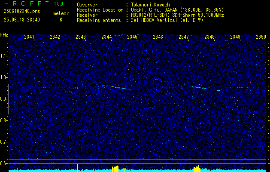Click the 2341 time axis label

click(29, 37)
